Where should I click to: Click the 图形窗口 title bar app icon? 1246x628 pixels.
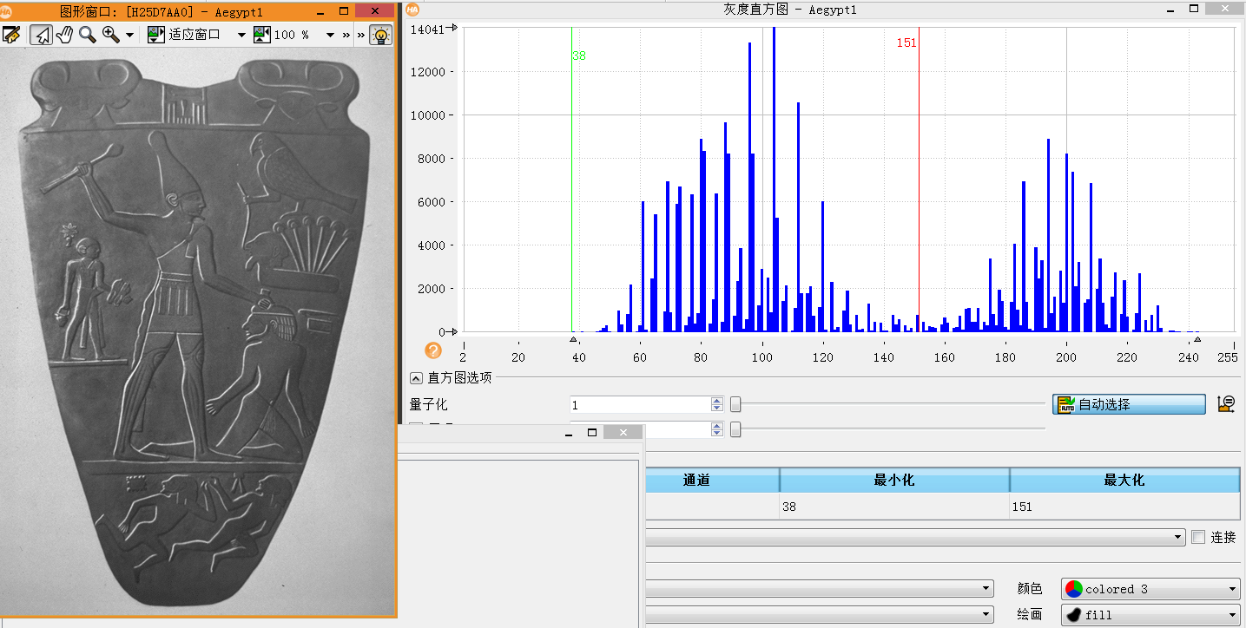(7, 11)
